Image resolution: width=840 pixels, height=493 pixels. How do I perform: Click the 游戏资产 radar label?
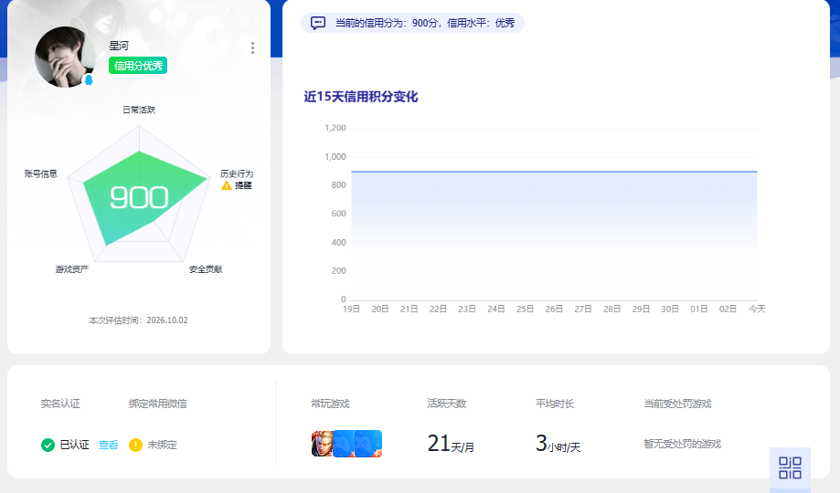tap(72, 269)
